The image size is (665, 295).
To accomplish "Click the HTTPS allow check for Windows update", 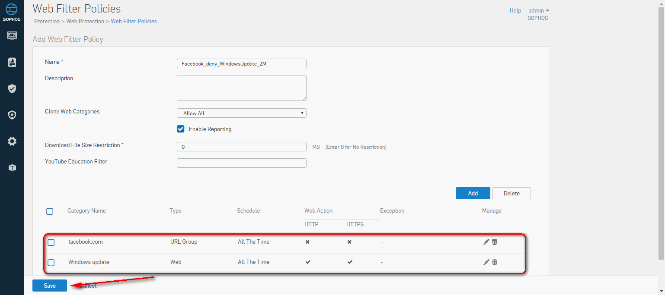I will point(350,262).
